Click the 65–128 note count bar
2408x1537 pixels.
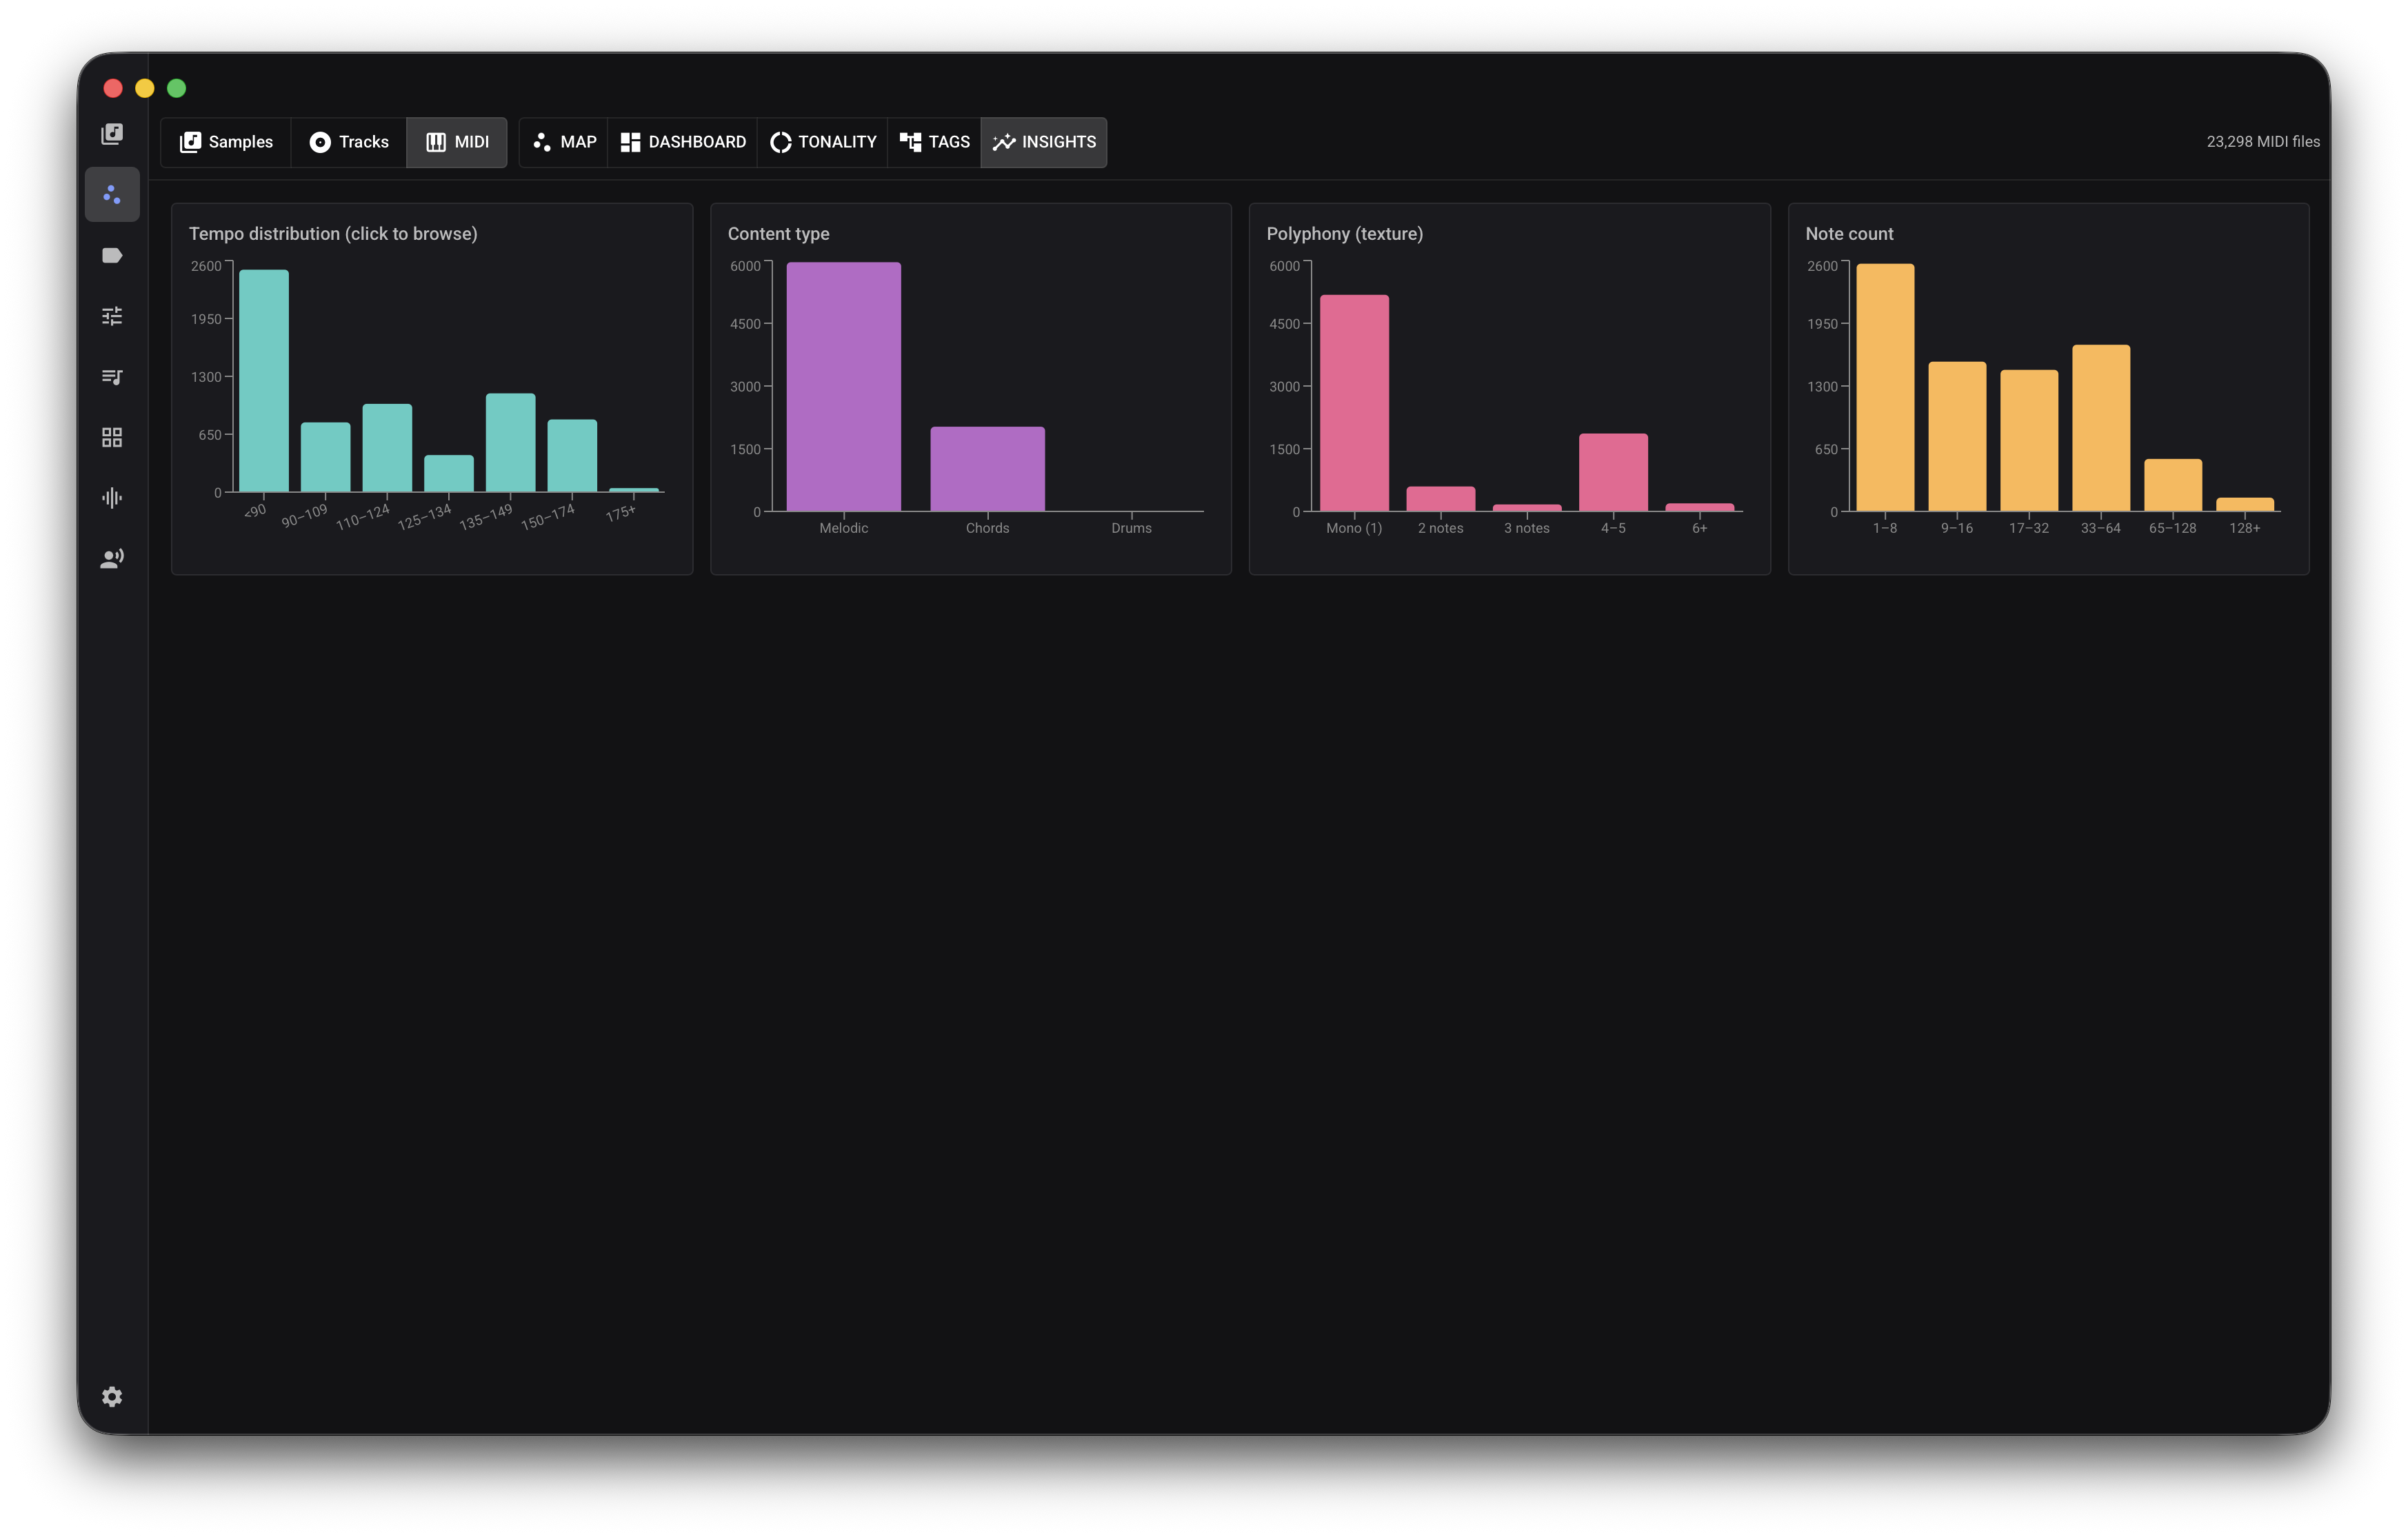tap(2174, 485)
